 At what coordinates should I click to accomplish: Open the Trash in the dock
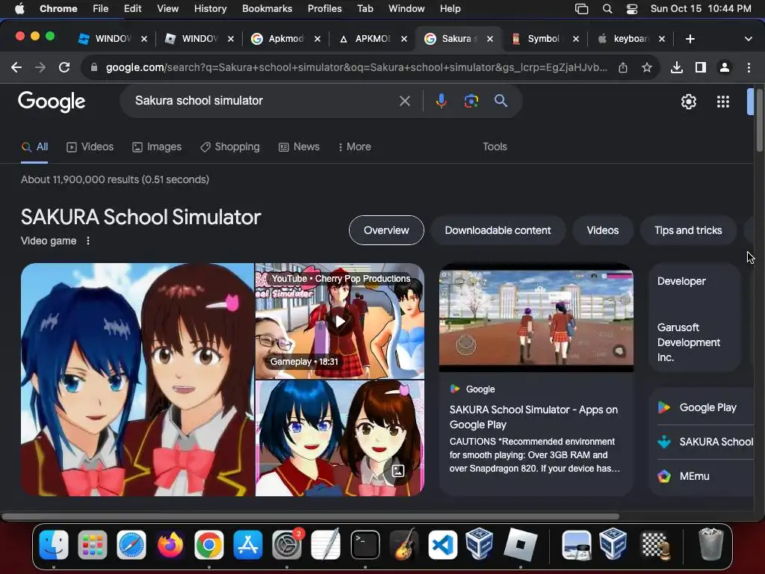click(711, 545)
